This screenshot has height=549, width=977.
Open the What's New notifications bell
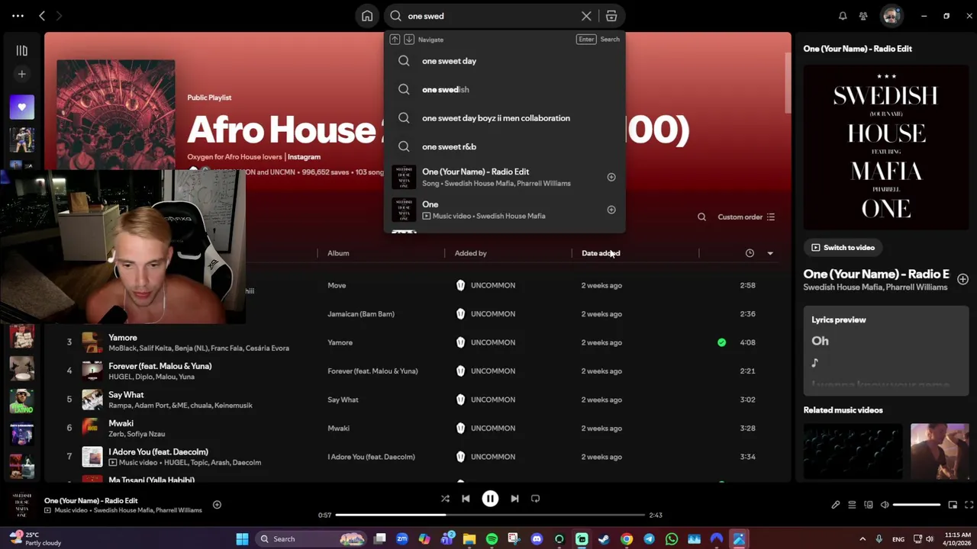843,16
